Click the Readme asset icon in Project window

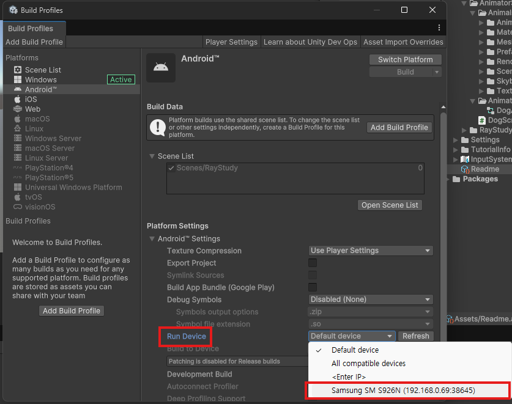point(465,169)
